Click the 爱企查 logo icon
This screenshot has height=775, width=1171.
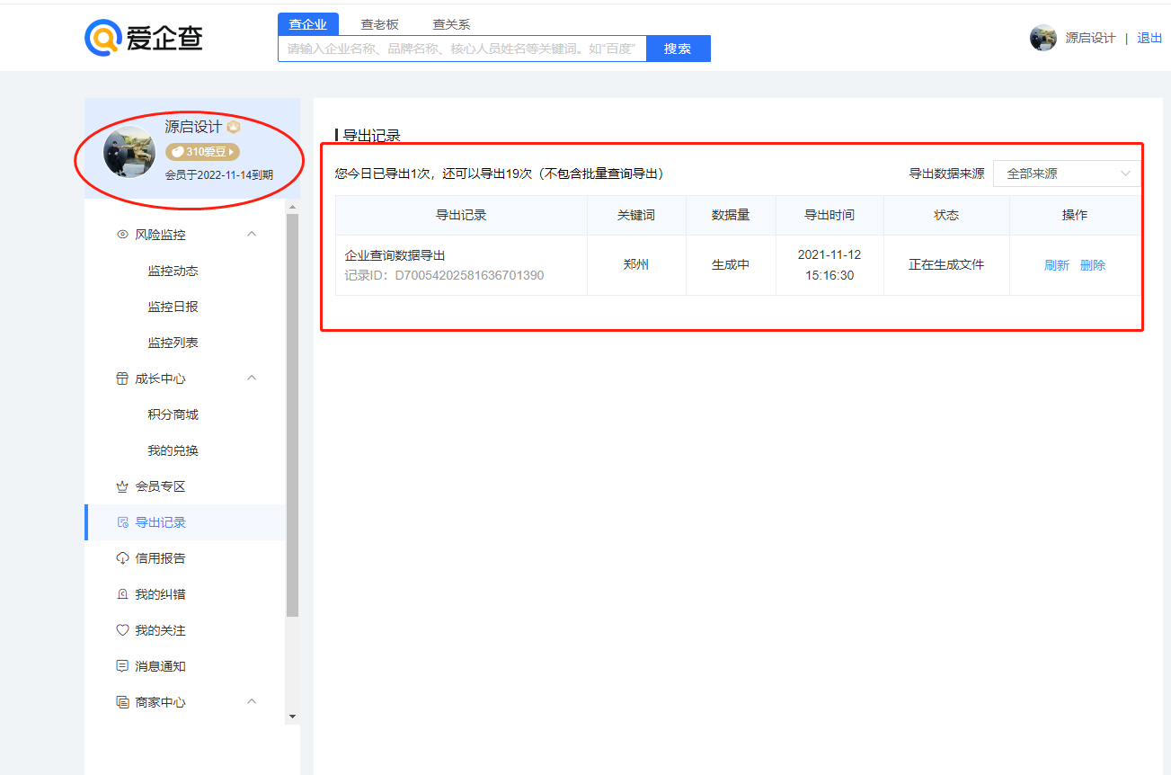click(x=102, y=37)
